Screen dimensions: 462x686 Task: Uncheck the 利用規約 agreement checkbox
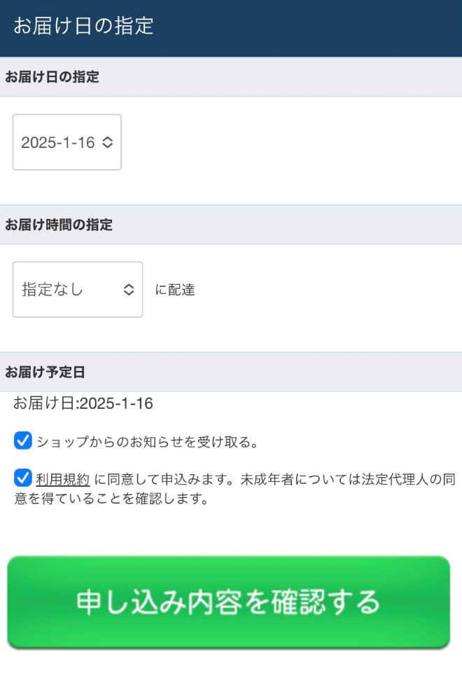coord(23,479)
